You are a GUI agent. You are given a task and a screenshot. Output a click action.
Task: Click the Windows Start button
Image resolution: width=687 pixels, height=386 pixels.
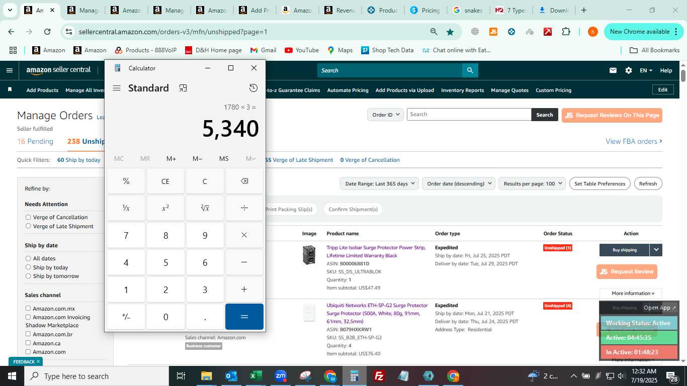point(12,376)
